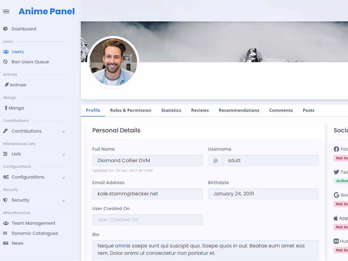This screenshot has height=261, width=348.
Task: Click the Anime Panel logo link
Action: [x=47, y=11]
